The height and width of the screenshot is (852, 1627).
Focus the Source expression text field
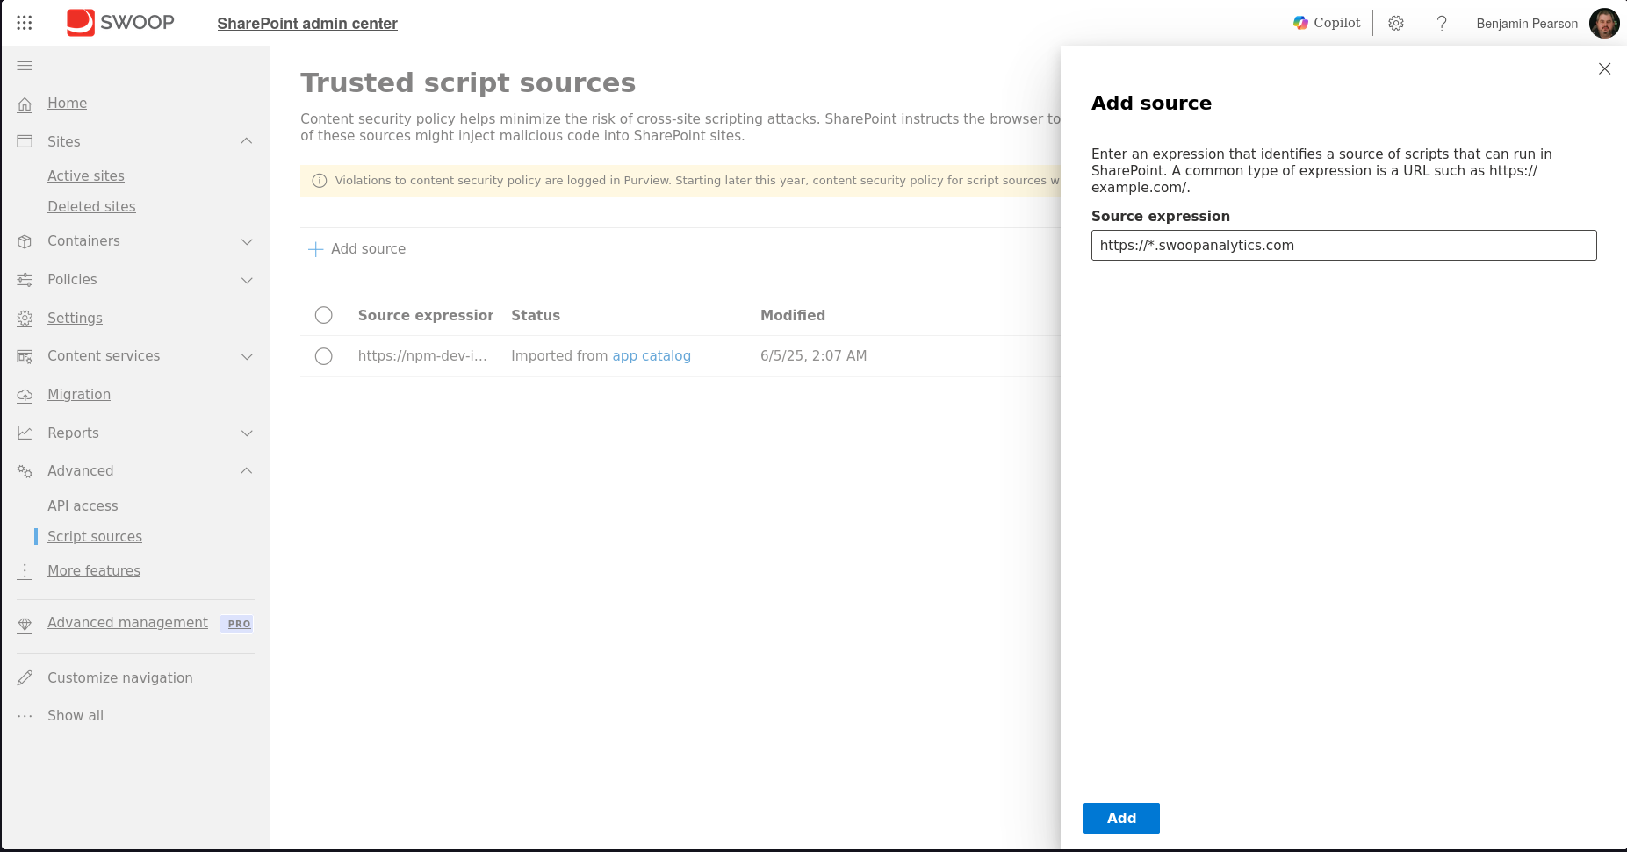pos(1343,246)
